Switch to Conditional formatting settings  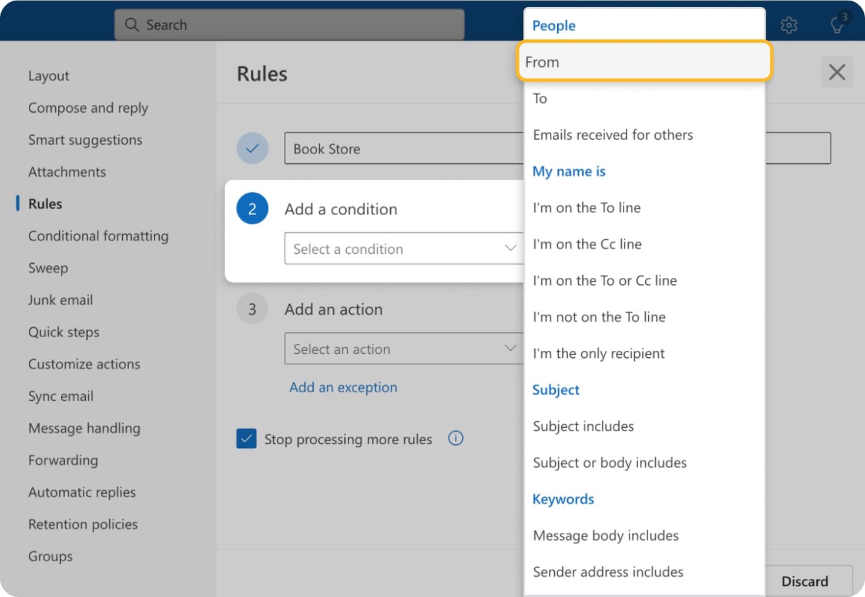click(x=98, y=236)
